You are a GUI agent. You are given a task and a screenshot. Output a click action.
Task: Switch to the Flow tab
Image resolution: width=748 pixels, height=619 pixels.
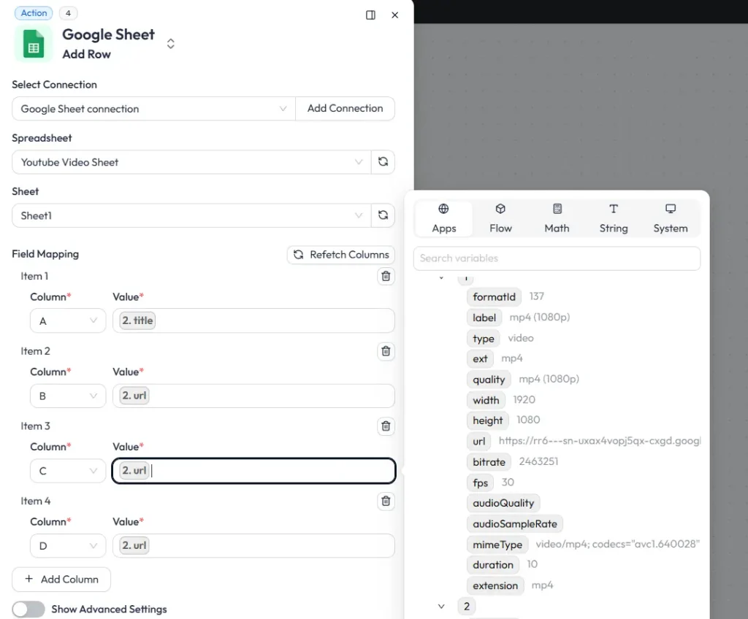click(x=500, y=218)
